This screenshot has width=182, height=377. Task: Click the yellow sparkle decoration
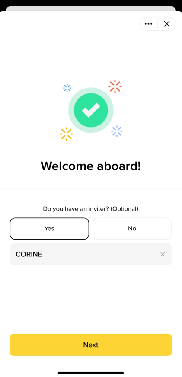tap(66, 134)
